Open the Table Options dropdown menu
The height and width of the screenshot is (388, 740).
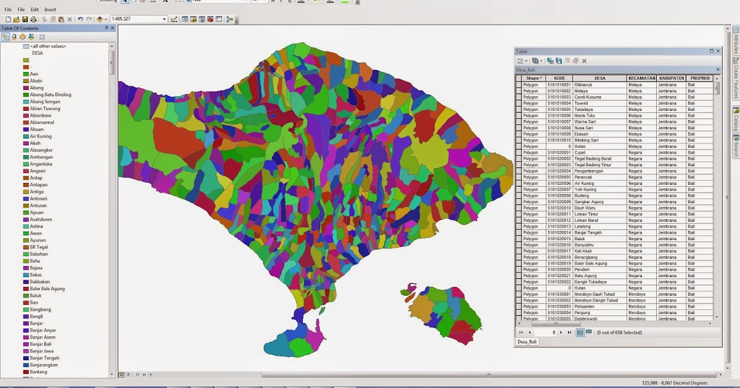520,60
